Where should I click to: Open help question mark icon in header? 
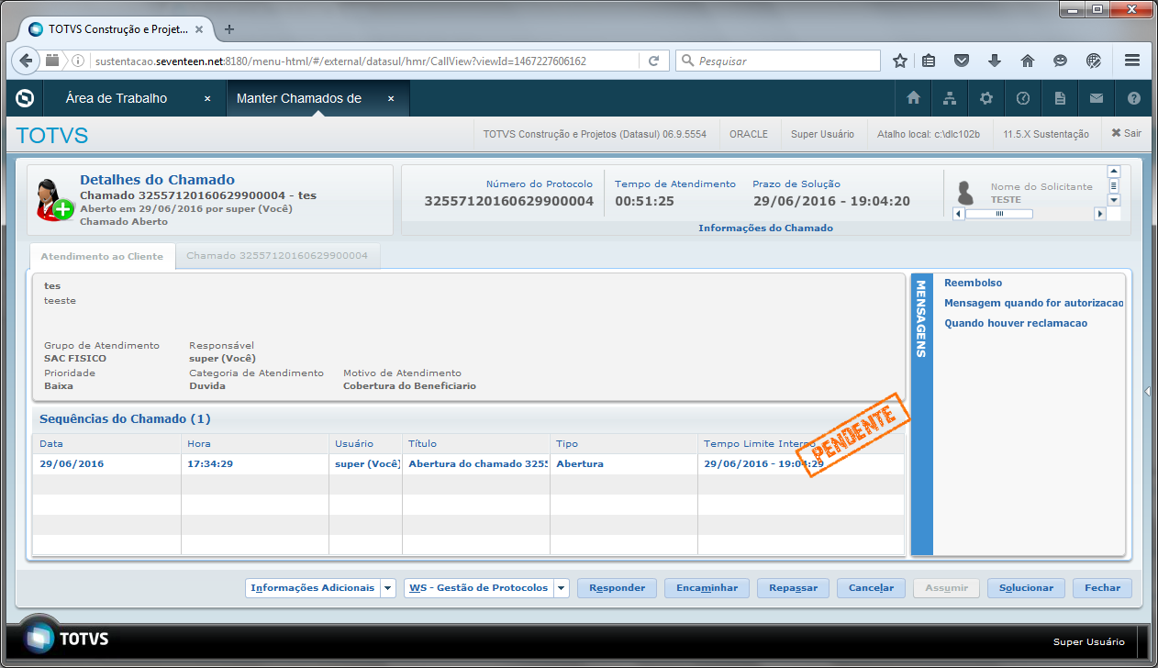click(1134, 98)
